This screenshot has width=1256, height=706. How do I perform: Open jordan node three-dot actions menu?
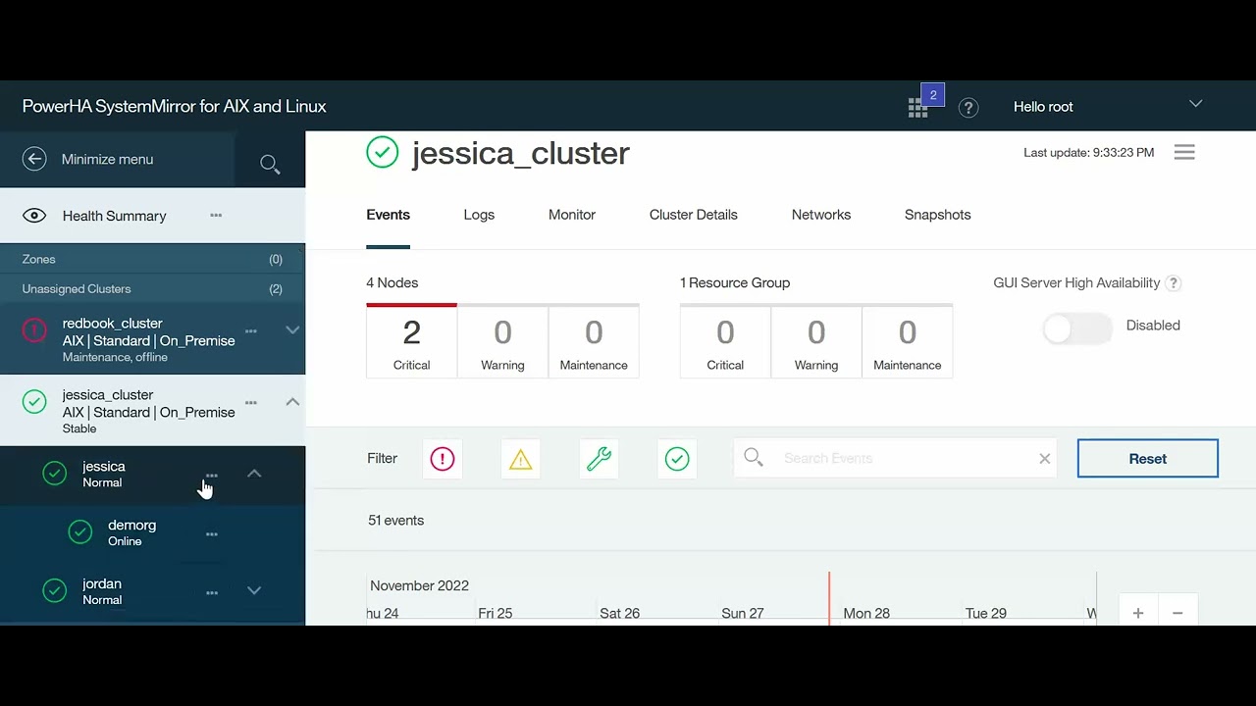tap(212, 593)
